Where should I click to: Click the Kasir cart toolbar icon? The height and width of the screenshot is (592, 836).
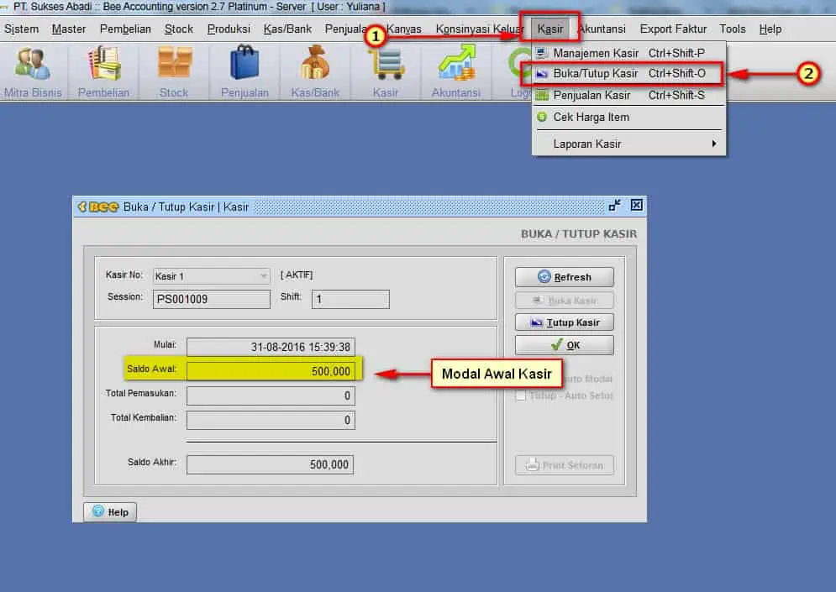point(386,72)
